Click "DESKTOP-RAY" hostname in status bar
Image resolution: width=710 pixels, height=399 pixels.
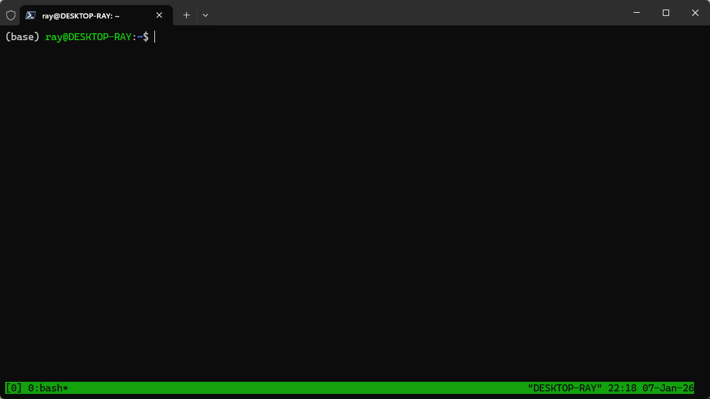pos(565,388)
